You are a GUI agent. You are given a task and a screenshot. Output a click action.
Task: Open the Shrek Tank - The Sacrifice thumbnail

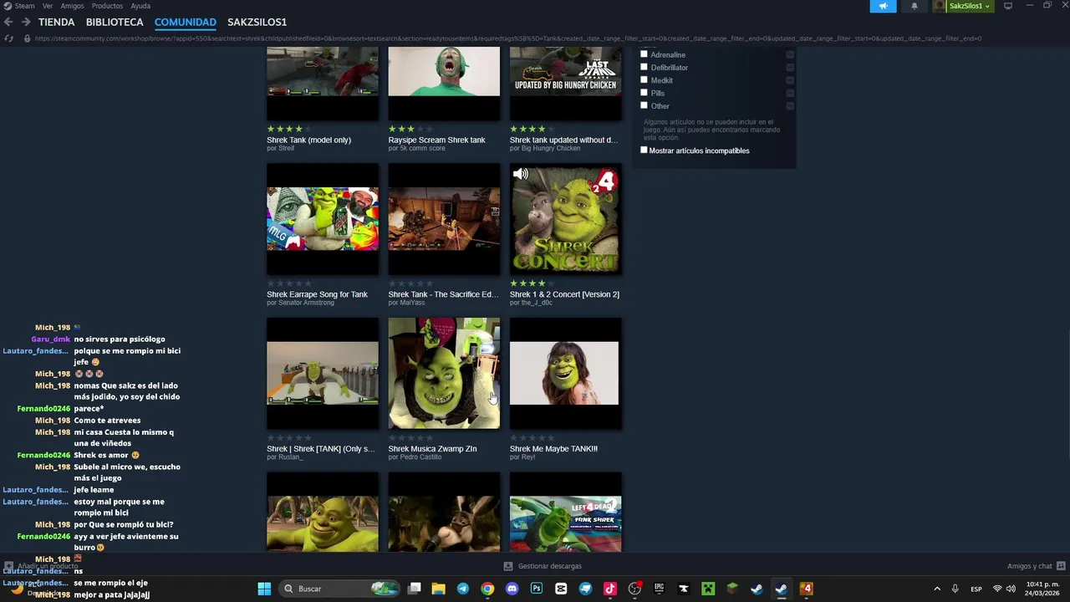click(444, 219)
